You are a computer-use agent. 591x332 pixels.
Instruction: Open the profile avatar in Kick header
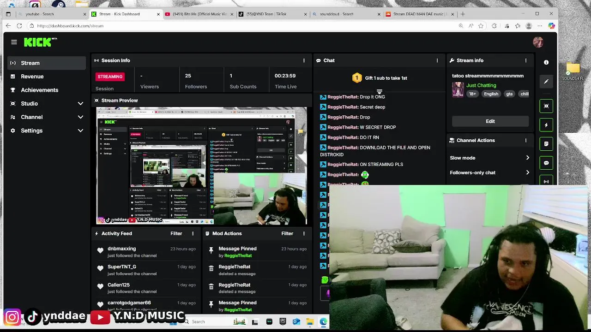click(538, 42)
